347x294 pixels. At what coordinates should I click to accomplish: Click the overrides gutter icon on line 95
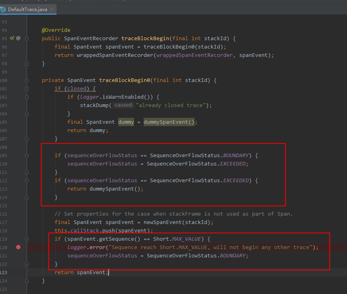tap(12, 38)
